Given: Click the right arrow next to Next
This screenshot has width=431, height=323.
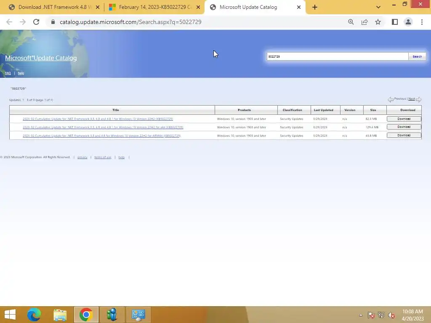Looking at the screenshot, I should [419, 99].
